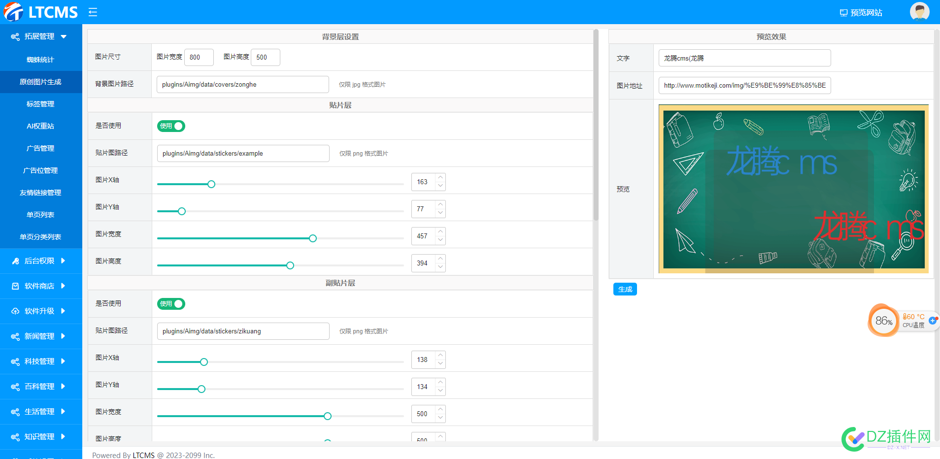Image resolution: width=940 pixels, height=459 pixels.
Task: Open the user avatar menu
Action: (x=919, y=12)
